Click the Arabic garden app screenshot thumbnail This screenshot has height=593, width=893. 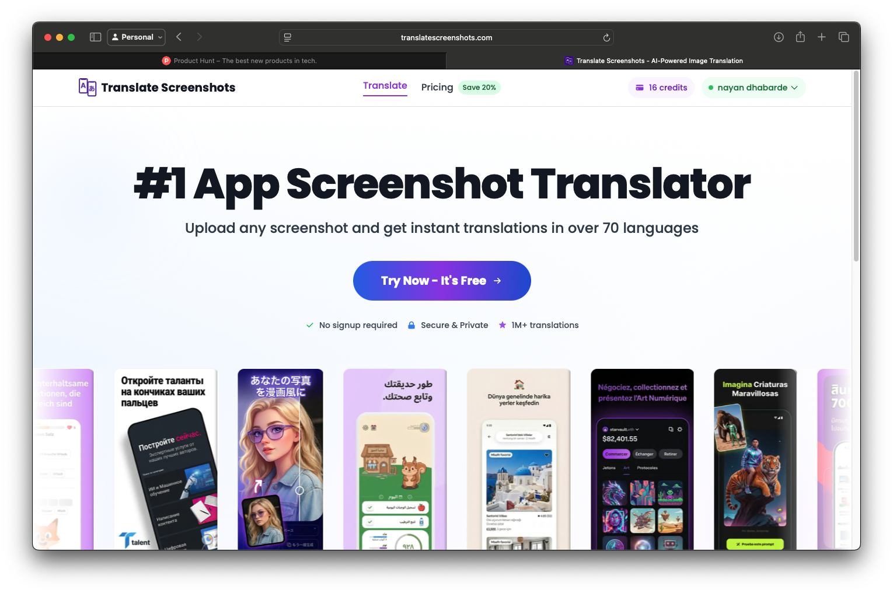point(395,459)
